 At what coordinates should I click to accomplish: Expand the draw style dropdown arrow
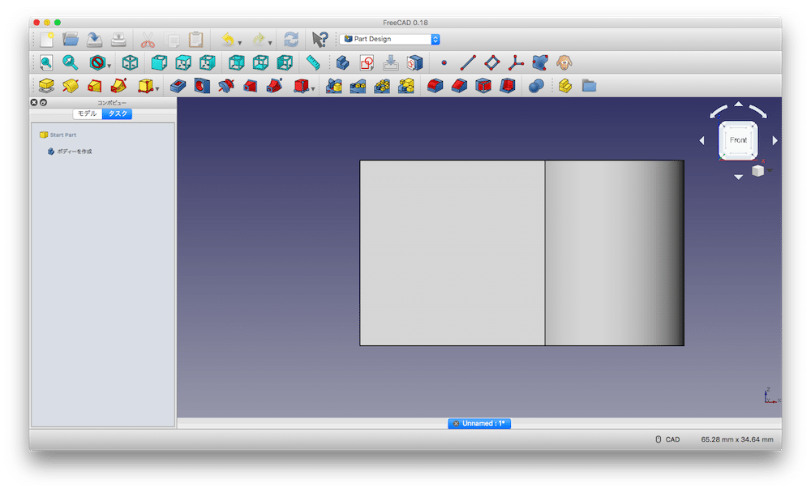[109, 66]
